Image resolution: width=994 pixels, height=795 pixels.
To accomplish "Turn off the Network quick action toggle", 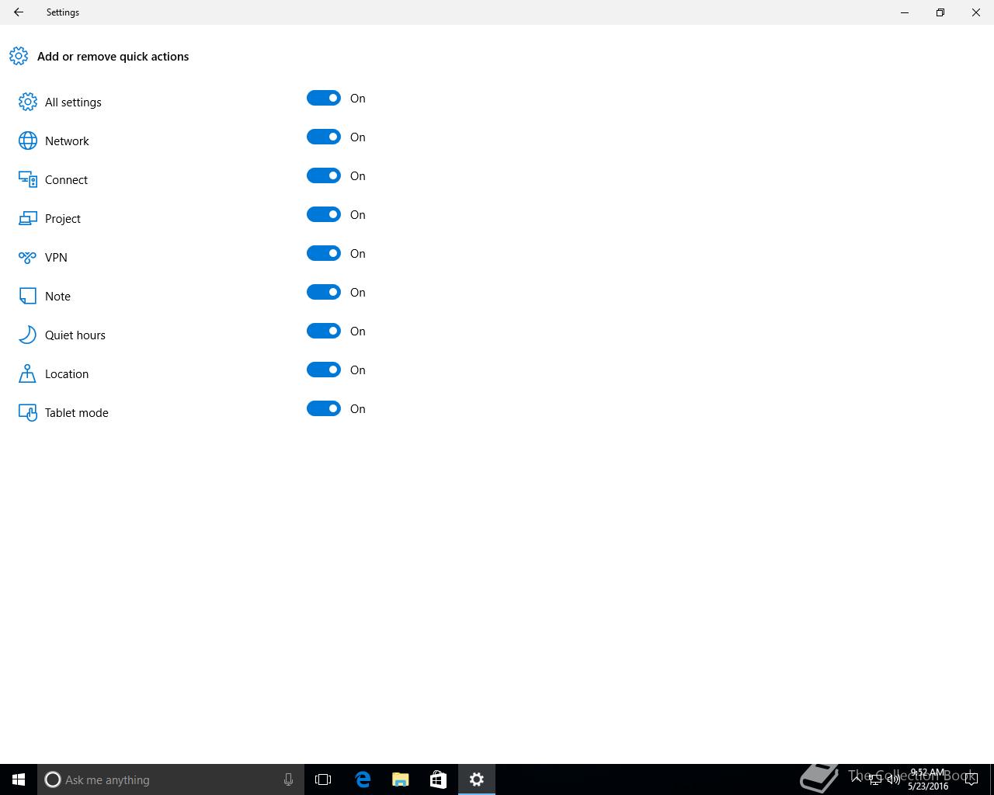I will [324, 137].
